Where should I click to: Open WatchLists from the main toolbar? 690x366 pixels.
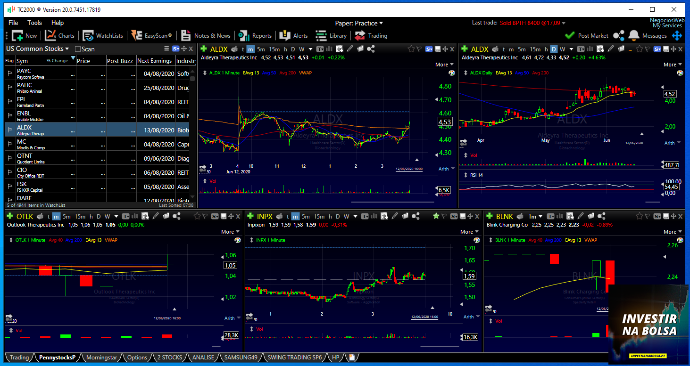(x=102, y=35)
